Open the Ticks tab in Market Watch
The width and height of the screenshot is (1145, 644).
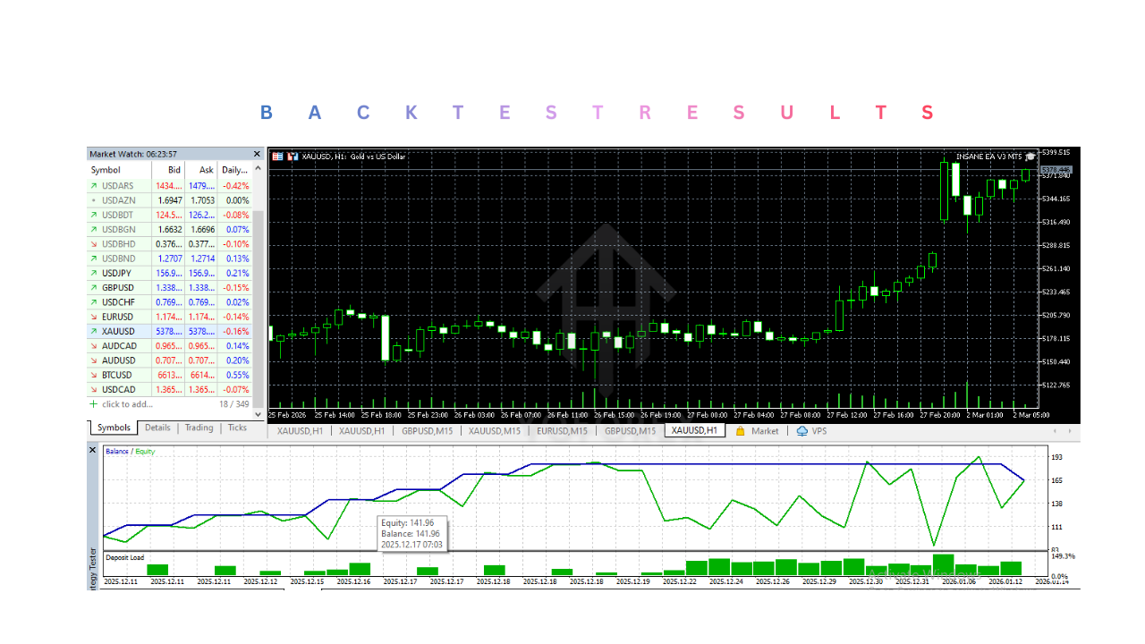237,428
